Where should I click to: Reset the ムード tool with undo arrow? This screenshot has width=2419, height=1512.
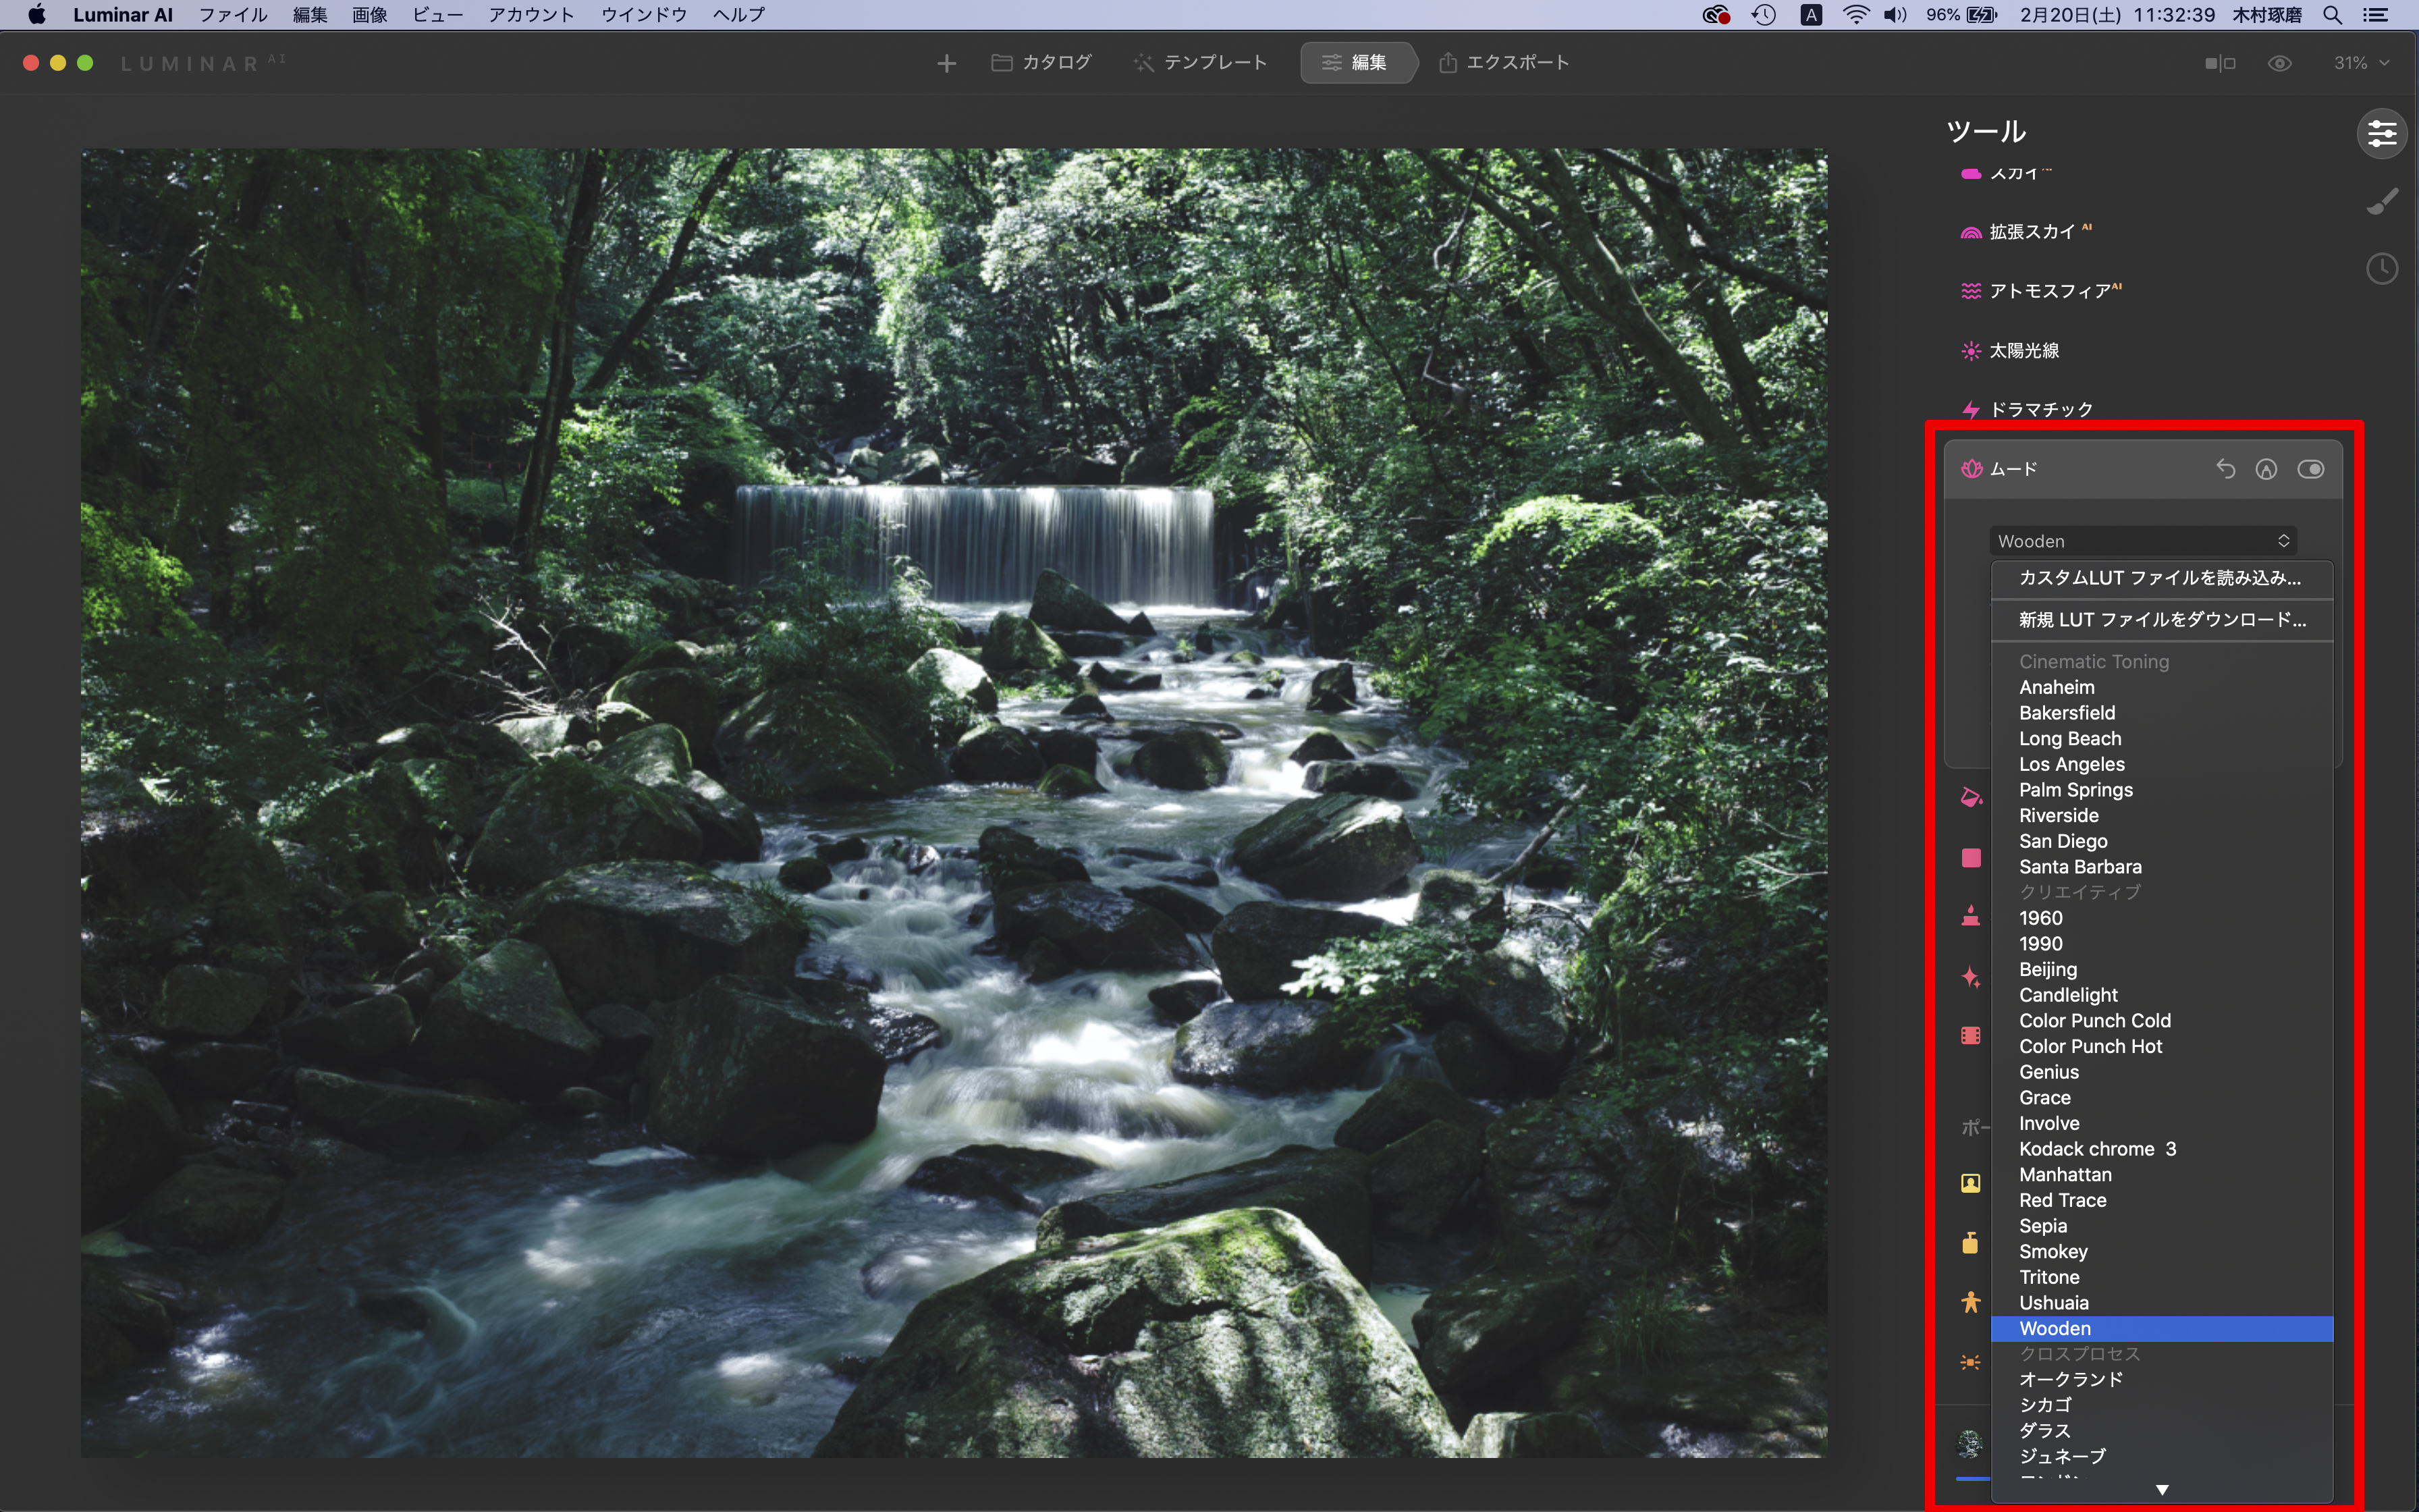tap(2225, 469)
